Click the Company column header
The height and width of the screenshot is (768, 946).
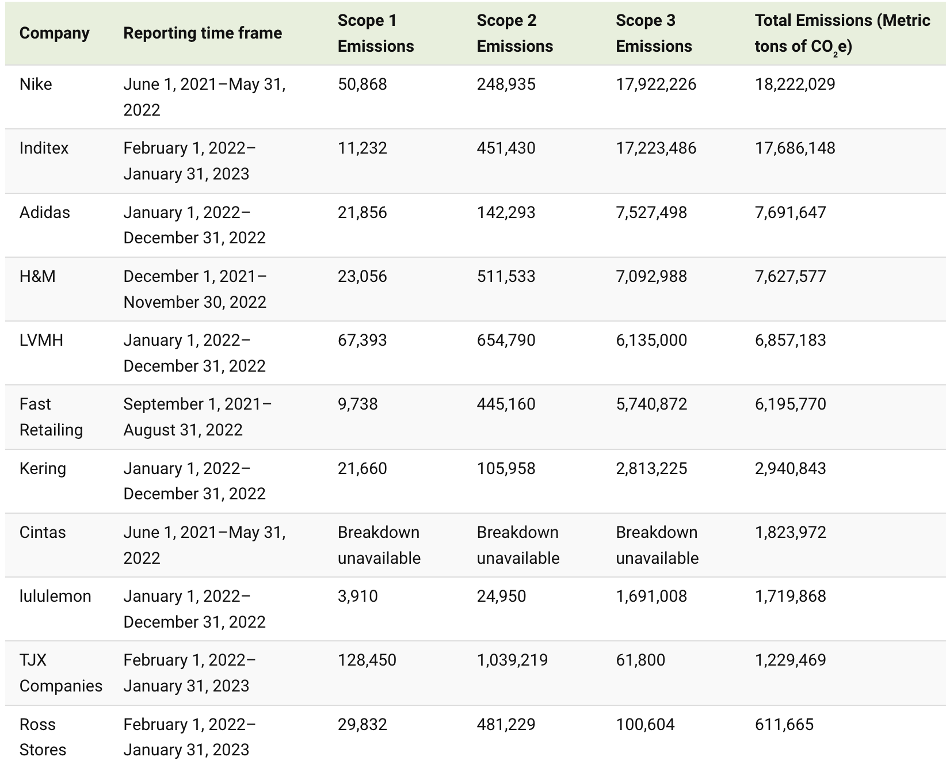tap(55, 33)
